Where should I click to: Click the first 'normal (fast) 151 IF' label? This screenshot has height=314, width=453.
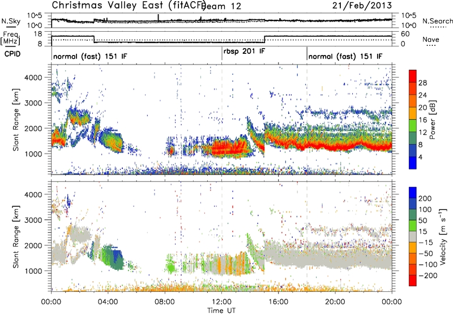90,56
